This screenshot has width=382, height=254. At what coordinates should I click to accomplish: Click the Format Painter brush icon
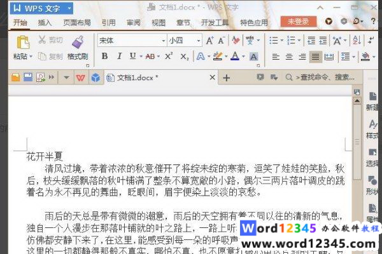click(x=78, y=42)
